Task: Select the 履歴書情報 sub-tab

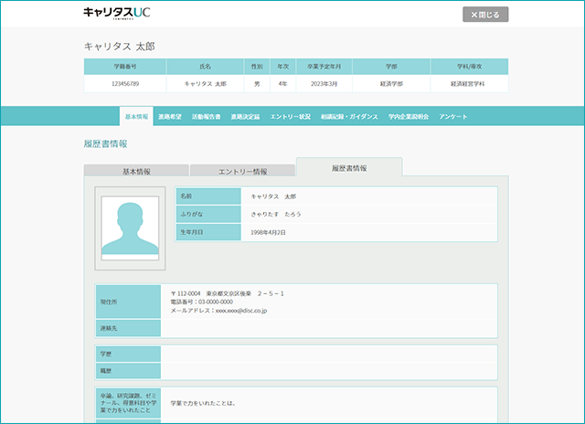Action: point(349,168)
